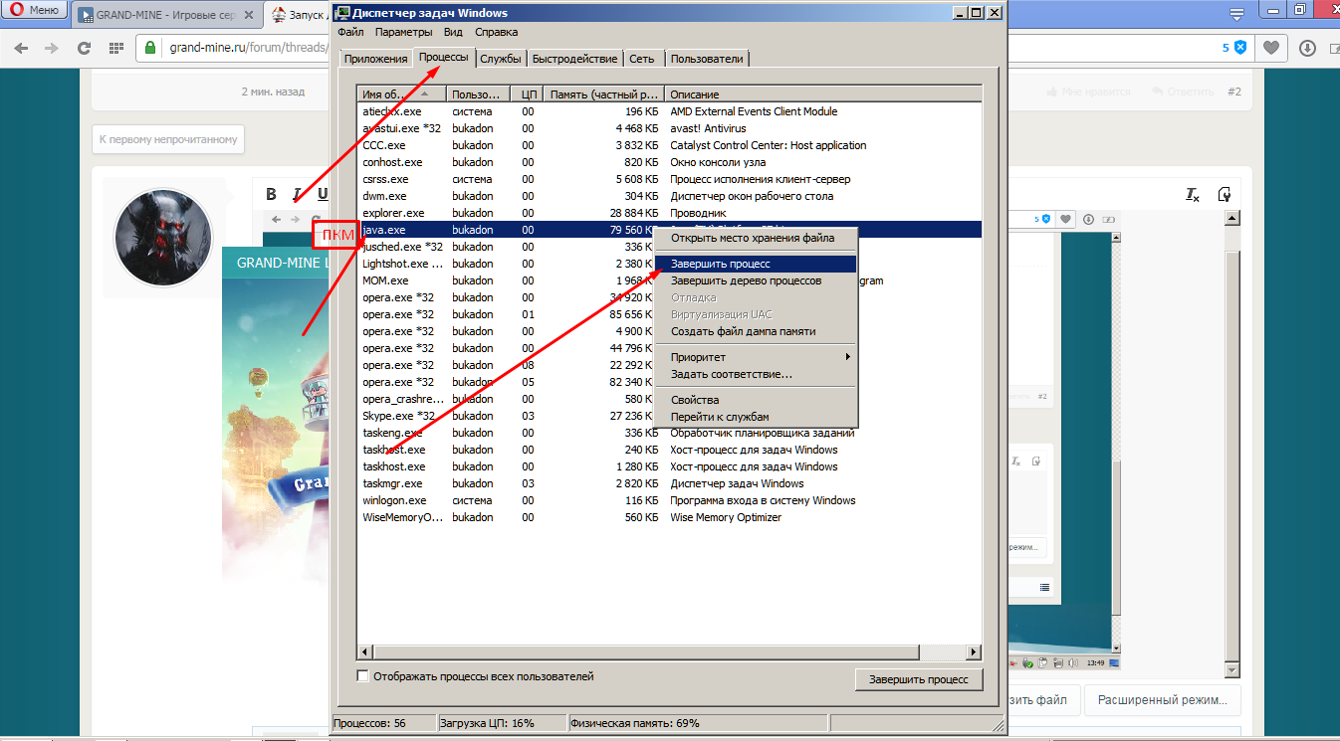Viewport: 1340px width, 741px height.
Task: Click Italic button in forum editor
Action: coord(297,194)
